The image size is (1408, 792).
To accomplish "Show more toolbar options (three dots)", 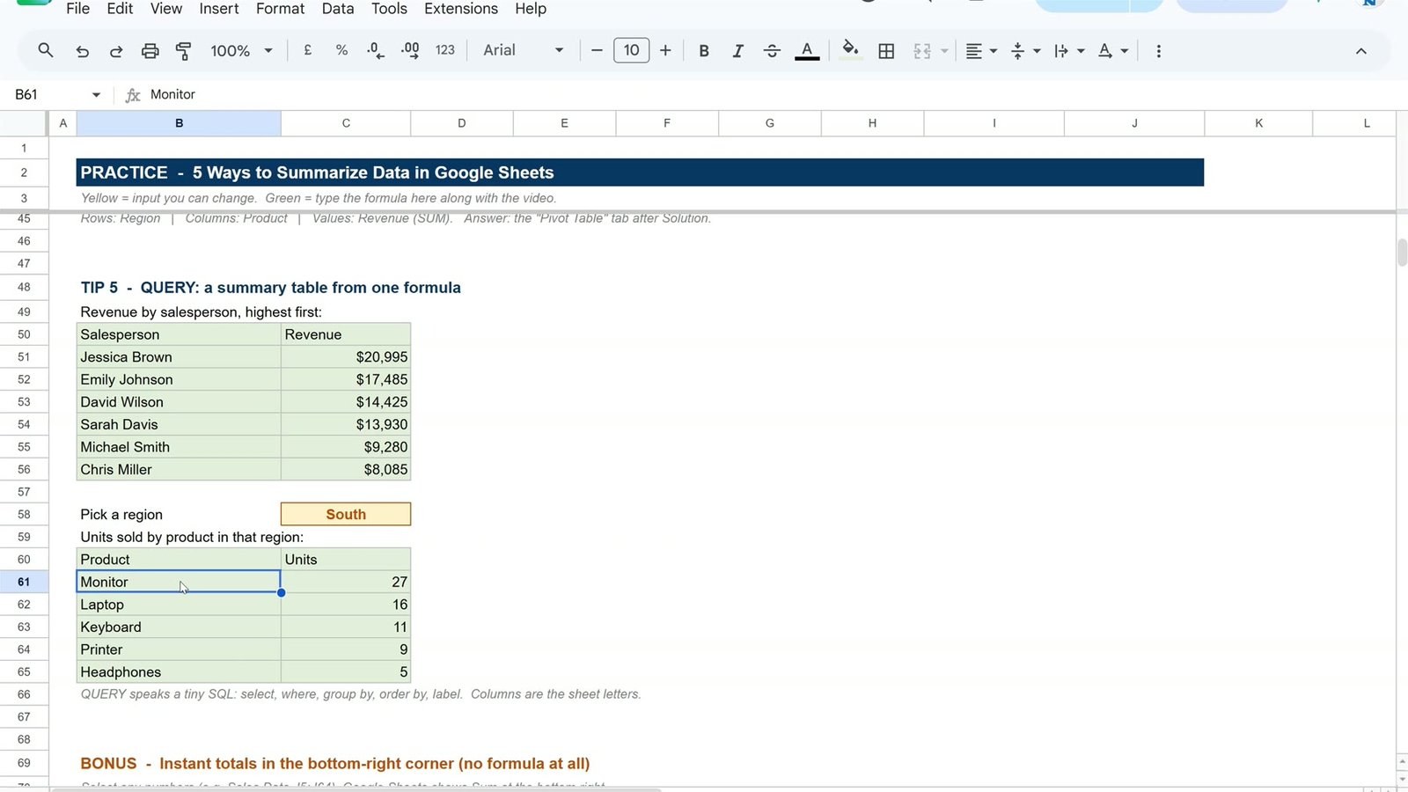I will pyautogui.click(x=1158, y=51).
